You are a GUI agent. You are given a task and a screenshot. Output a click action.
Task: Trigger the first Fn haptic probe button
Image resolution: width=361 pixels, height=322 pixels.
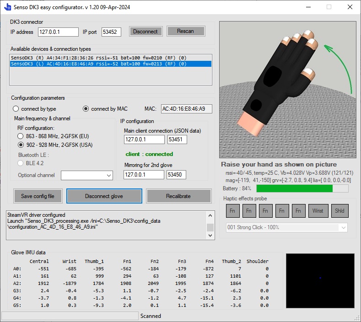[232, 210]
